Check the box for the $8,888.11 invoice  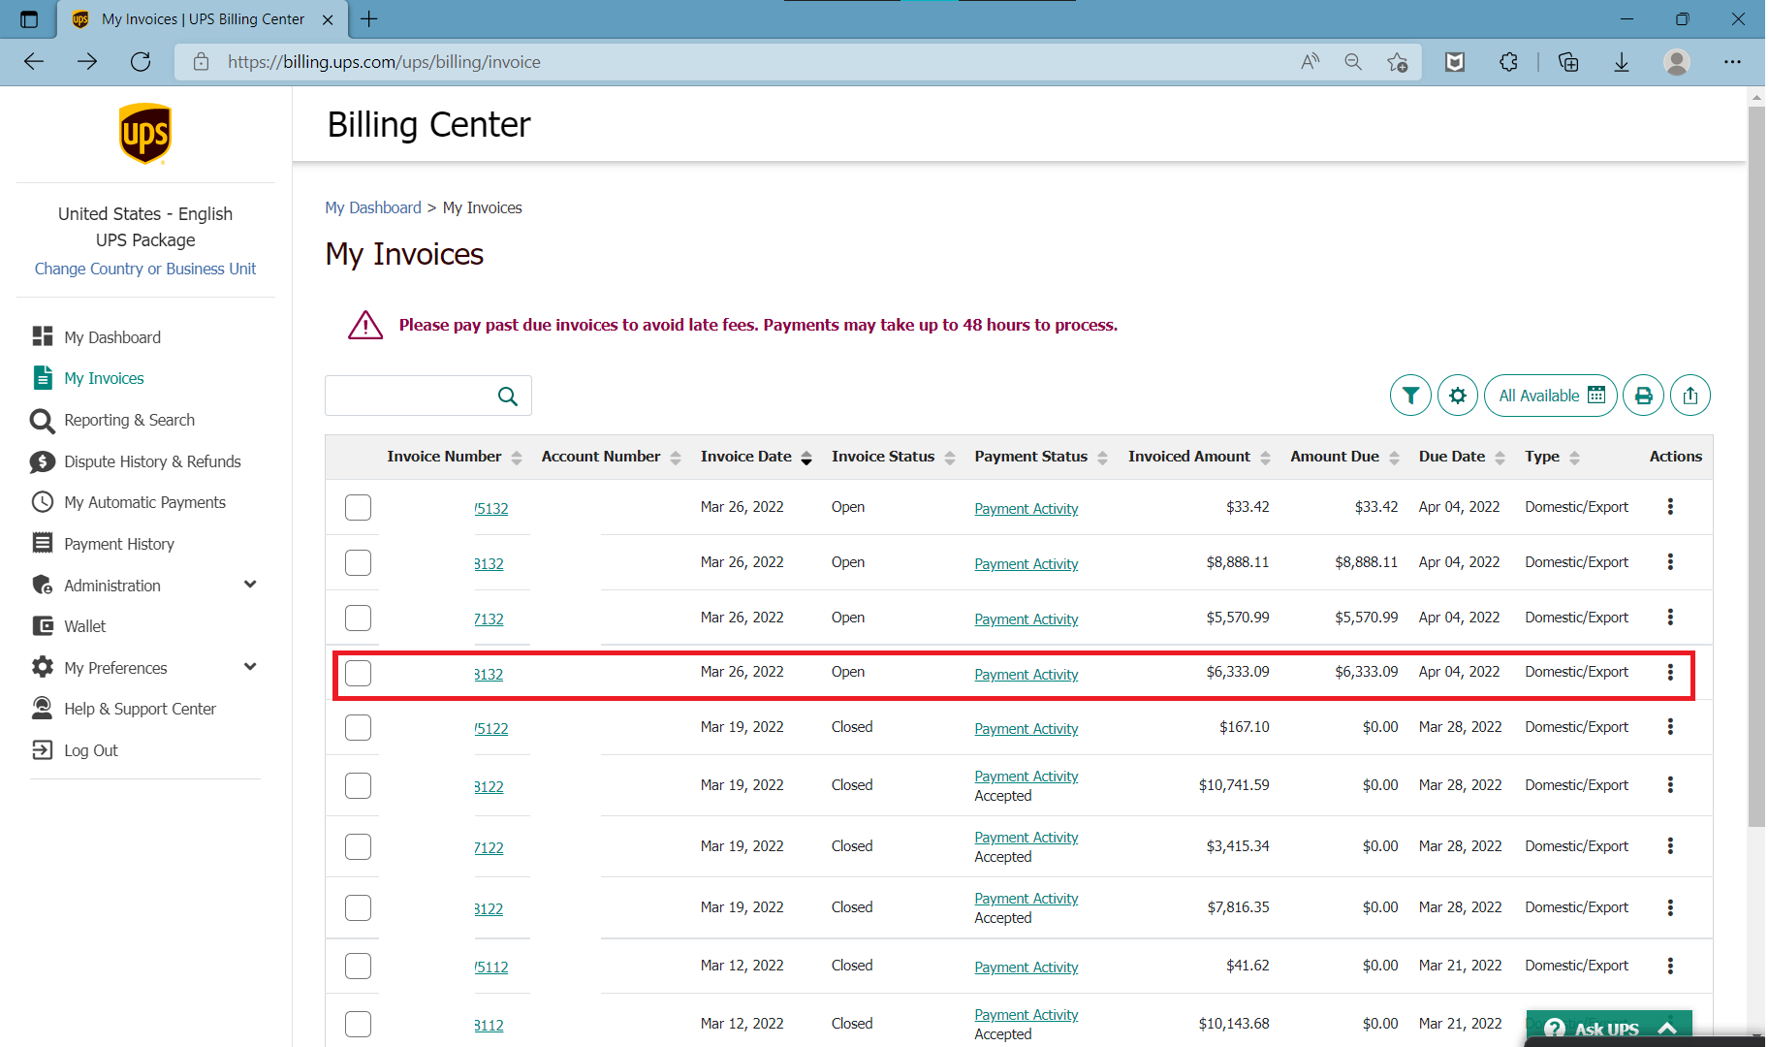[358, 563]
